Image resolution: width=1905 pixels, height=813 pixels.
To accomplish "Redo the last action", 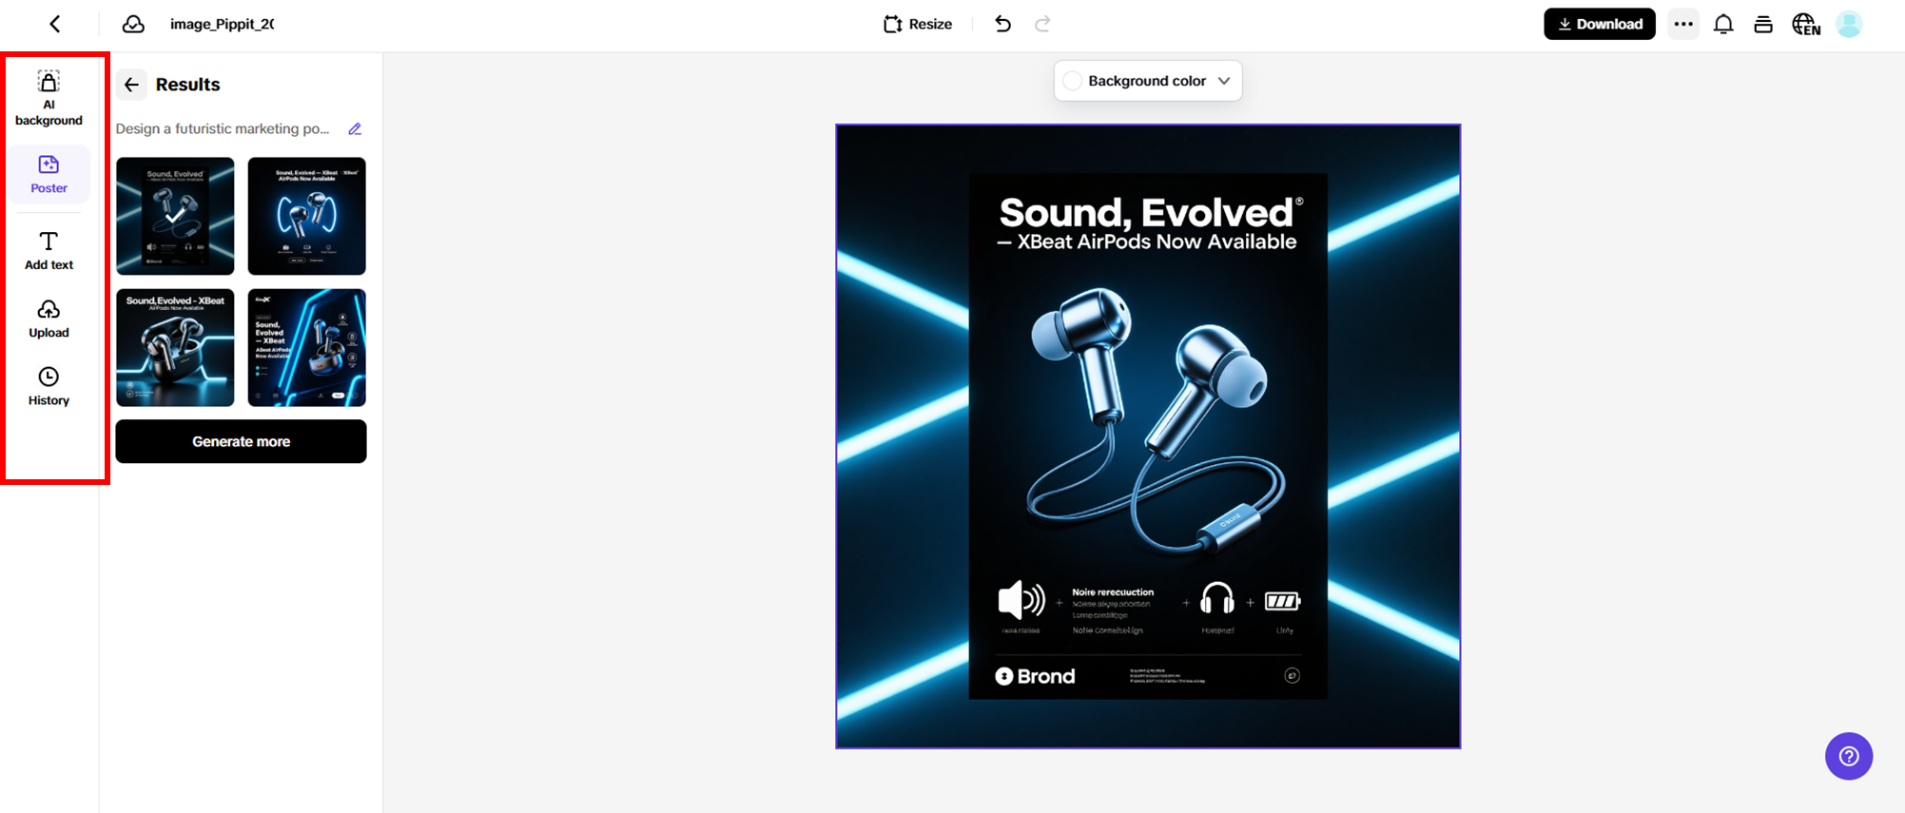I will pyautogui.click(x=1042, y=24).
